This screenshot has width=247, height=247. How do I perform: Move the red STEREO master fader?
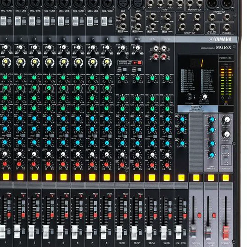tap(226, 233)
